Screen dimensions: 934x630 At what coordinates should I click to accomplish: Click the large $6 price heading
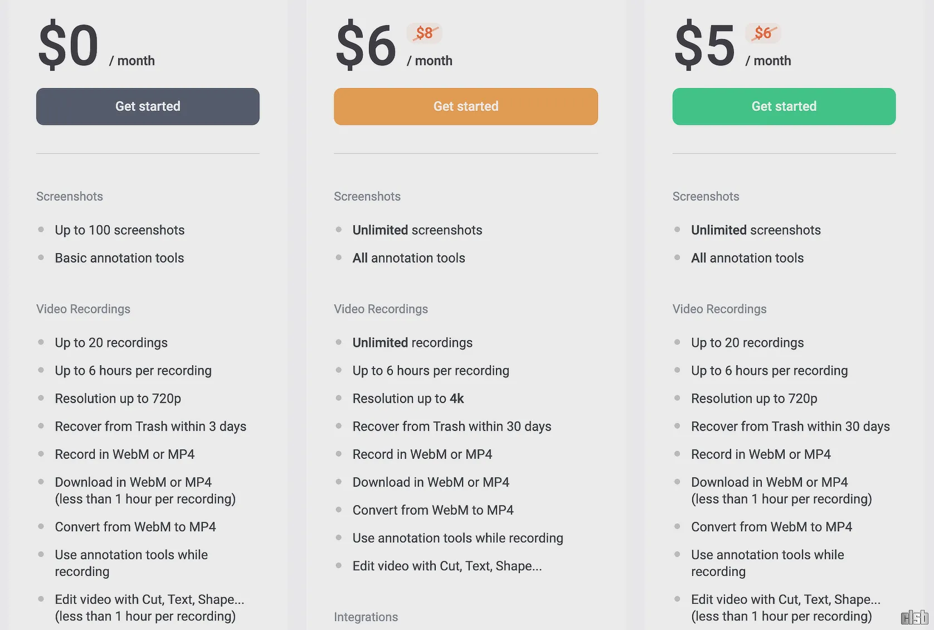pyautogui.click(x=366, y=45)
